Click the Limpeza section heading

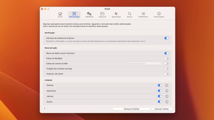coord(48,80)
